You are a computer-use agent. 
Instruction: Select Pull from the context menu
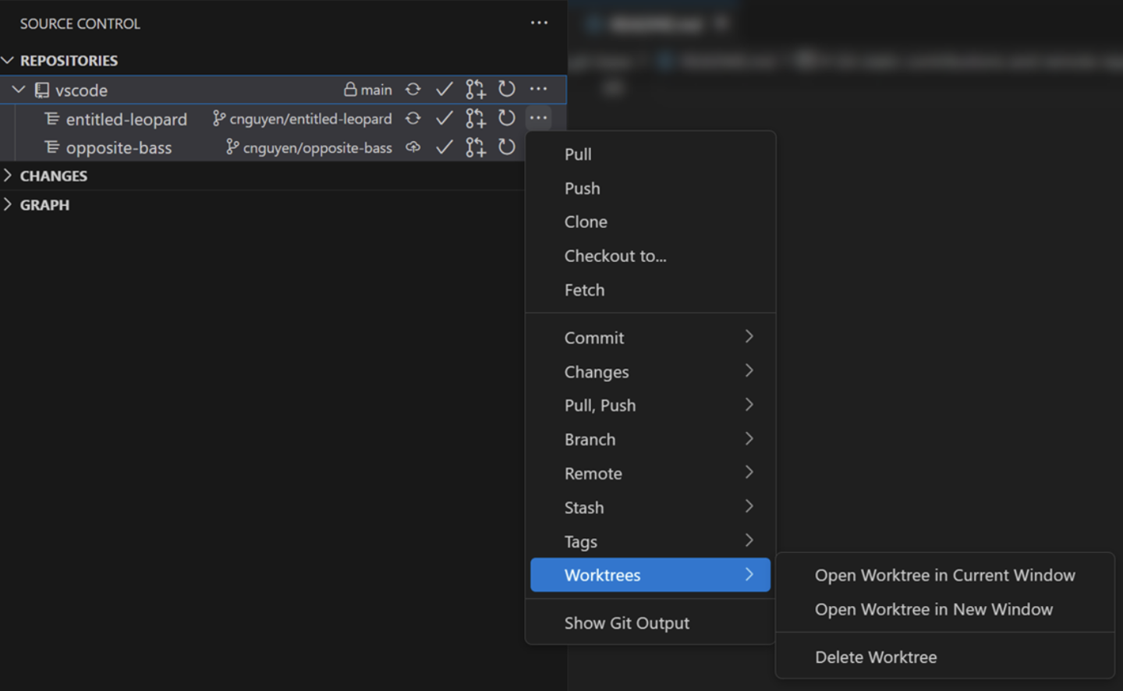coord(578,154)
